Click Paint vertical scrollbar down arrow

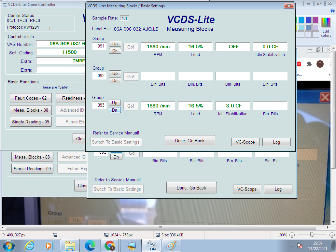click(333, 222)
